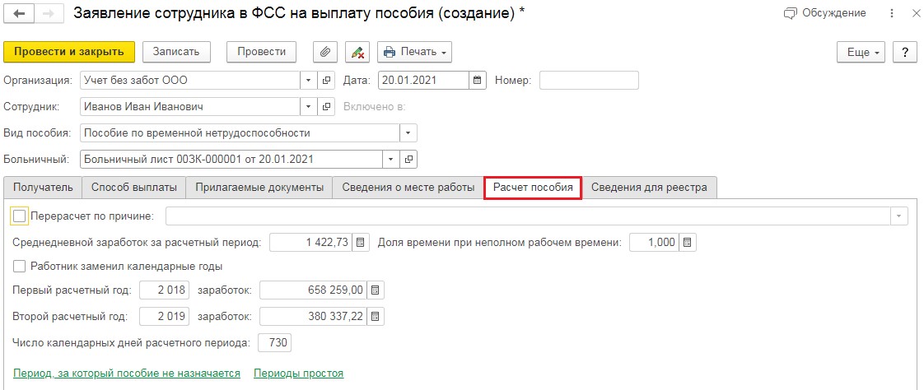
Task: Open the help question mark button
Action: point(904,52)
